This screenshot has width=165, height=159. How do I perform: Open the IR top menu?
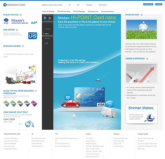(x=69, y=5)
